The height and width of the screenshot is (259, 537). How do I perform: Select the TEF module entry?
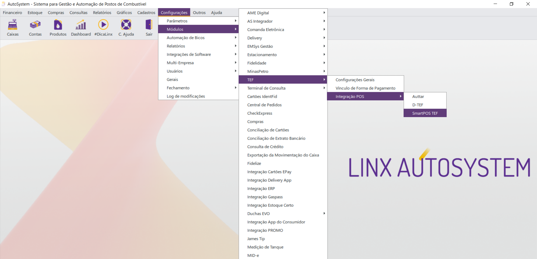(x=283, y=80)
